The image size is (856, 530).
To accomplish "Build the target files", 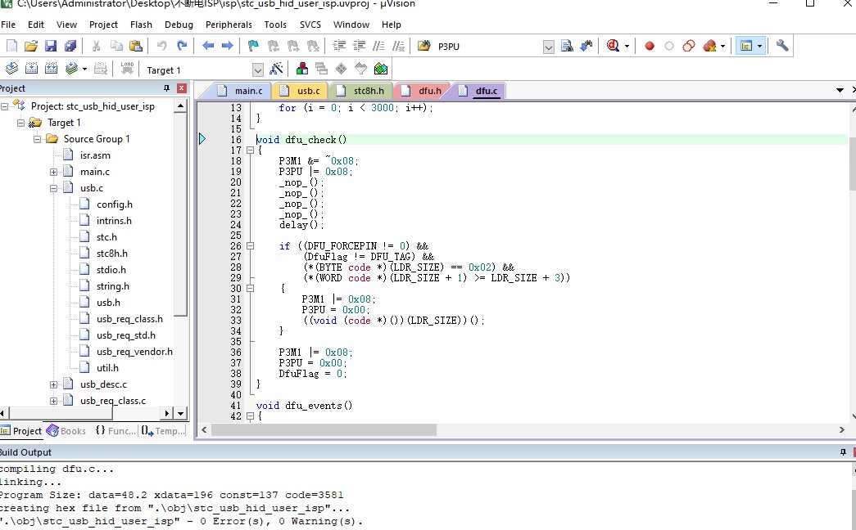I will [x=31, y=69].
